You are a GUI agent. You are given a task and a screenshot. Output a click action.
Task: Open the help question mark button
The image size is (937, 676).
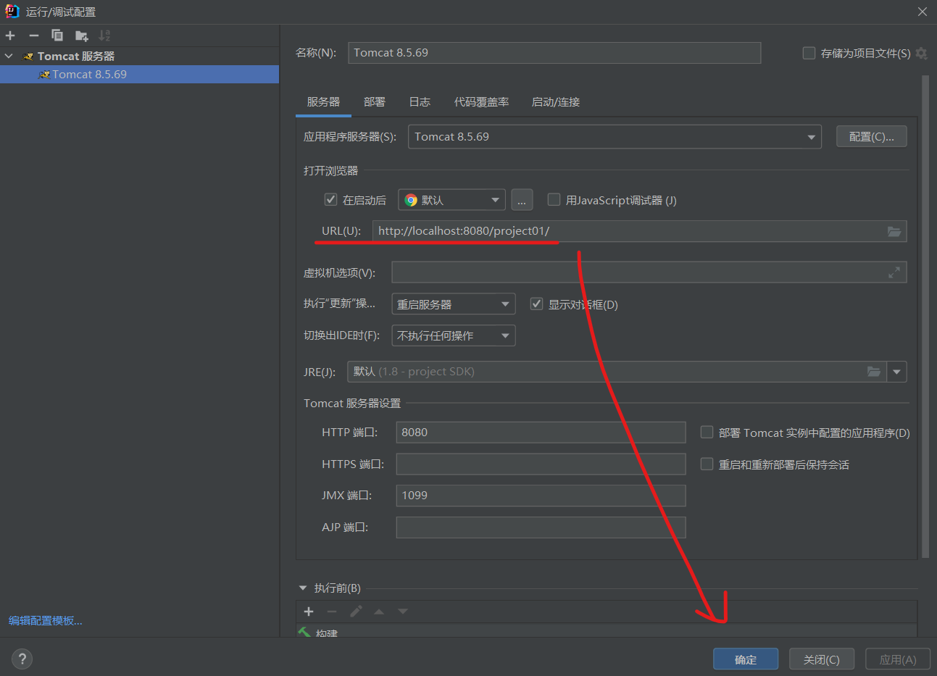[x=22, y=659]
